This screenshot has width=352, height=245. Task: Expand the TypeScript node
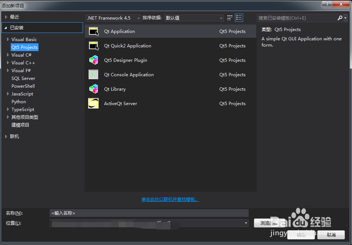(x=8, y=110)
